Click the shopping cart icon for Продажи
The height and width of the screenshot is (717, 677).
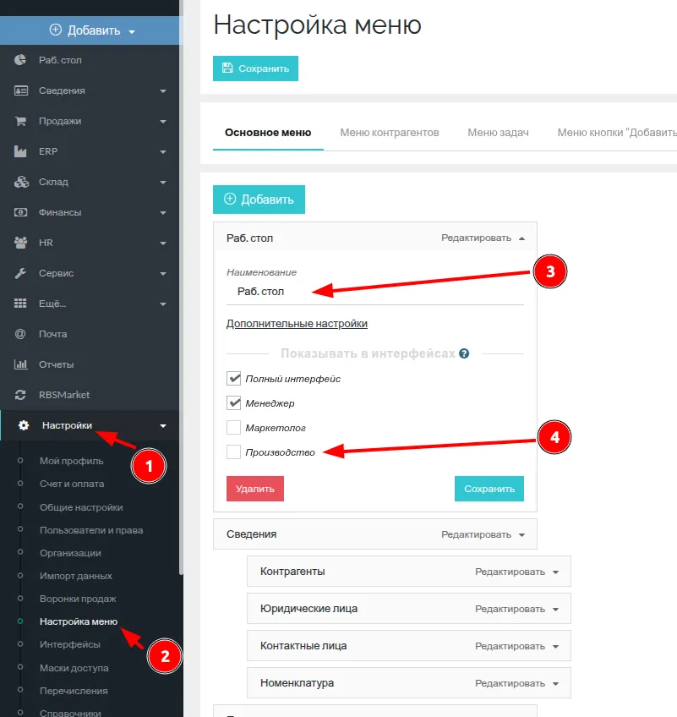pyautogui.click(x=21, y=121)
